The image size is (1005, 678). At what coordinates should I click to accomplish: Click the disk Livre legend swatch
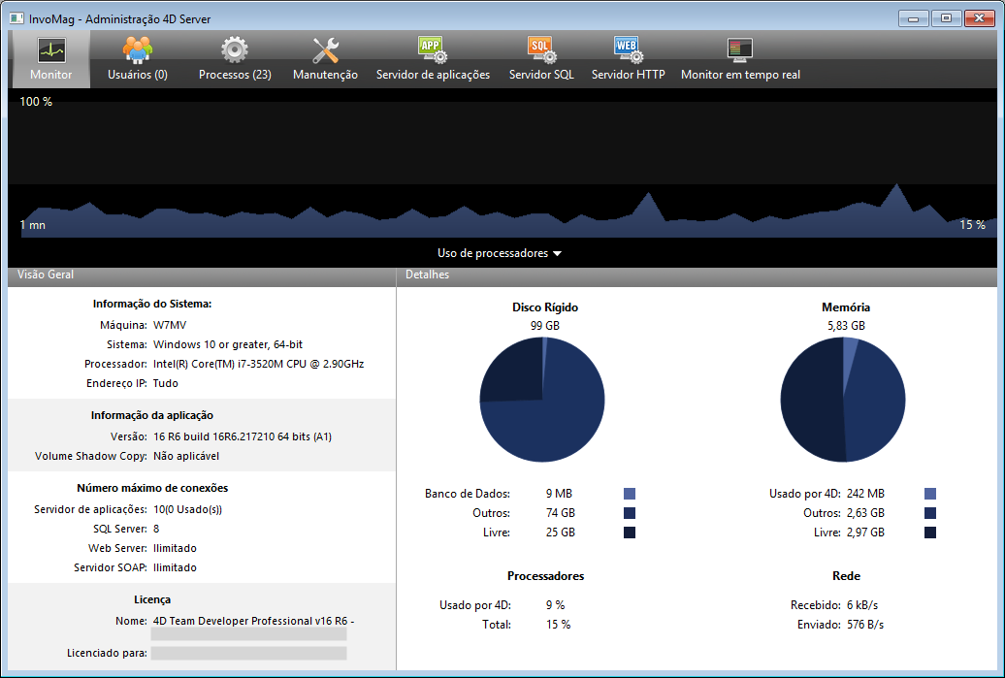(x=630, y=533)
